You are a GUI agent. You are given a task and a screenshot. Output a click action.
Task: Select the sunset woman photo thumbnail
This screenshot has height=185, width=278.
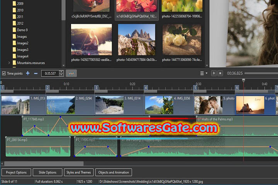(x=92, y=39)
